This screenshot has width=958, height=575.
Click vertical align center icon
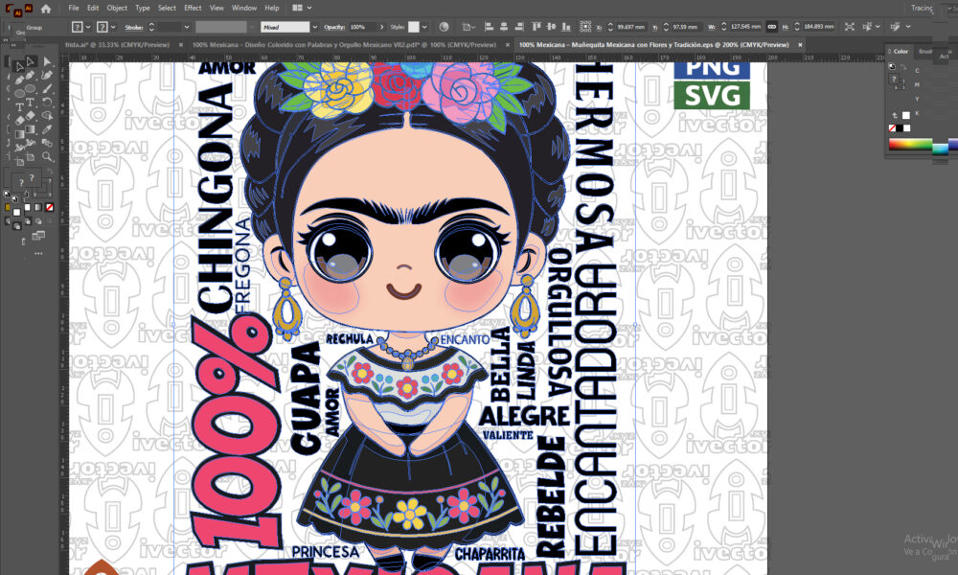551,27
